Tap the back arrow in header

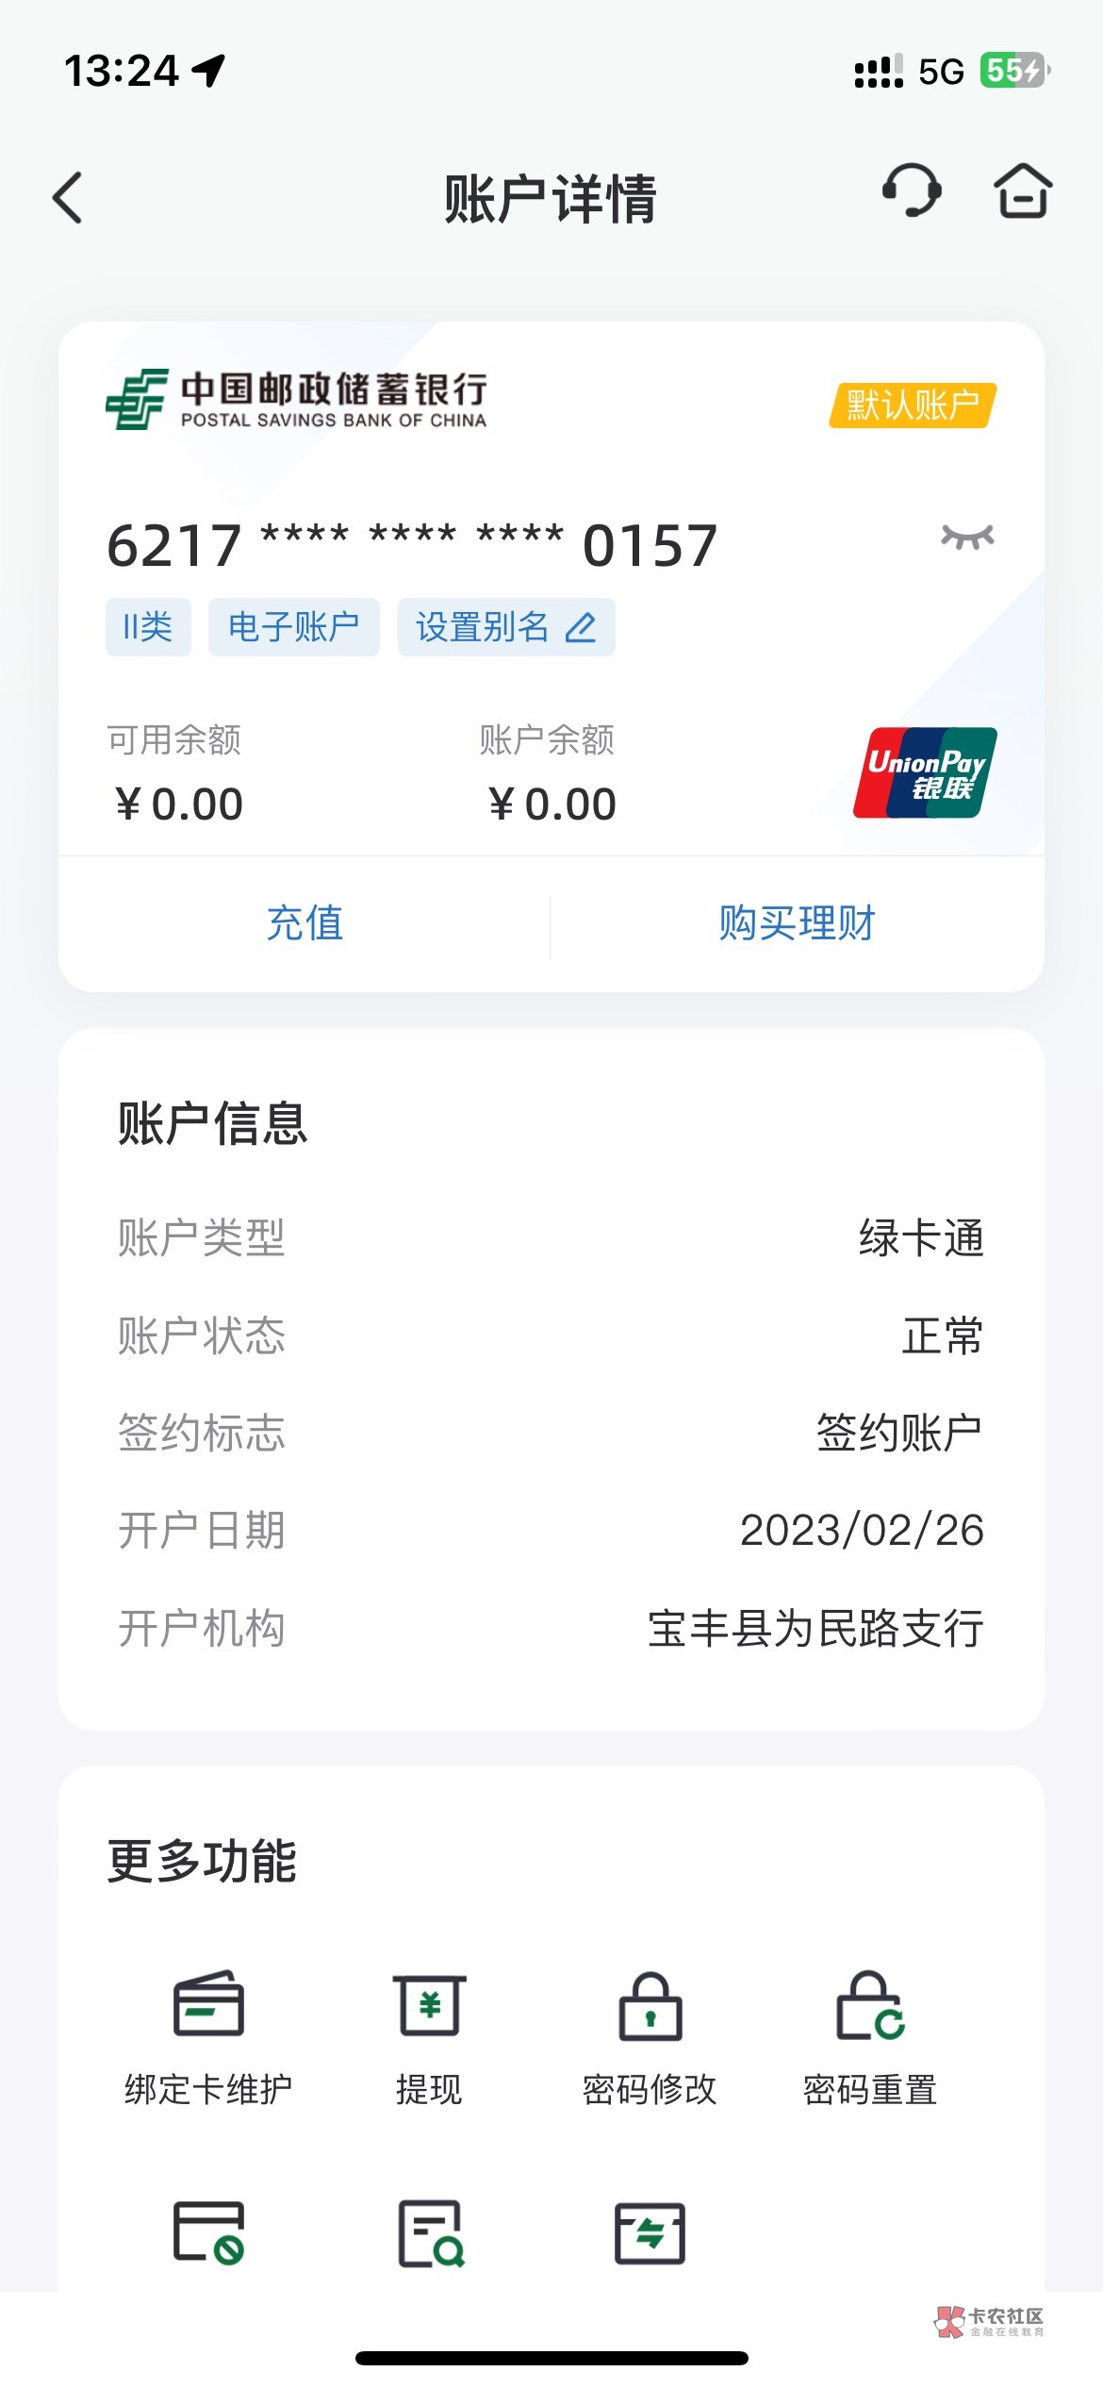[x=68, y=198]
